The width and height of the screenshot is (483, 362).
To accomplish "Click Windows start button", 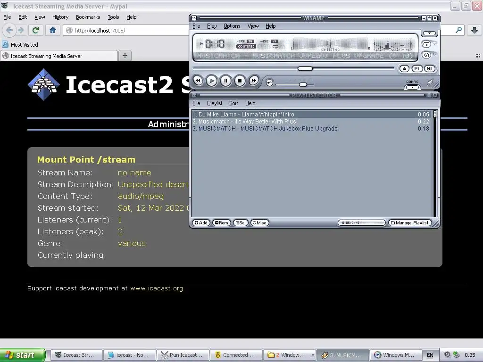I will pos(22,355).
